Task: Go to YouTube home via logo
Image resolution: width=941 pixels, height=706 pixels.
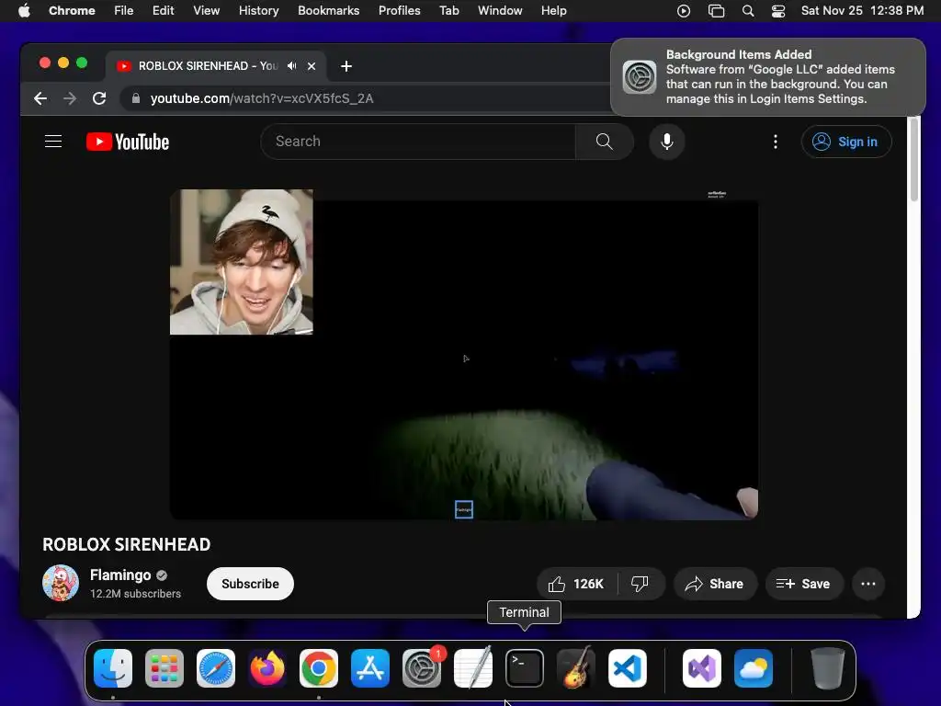Action: [128, 142]
